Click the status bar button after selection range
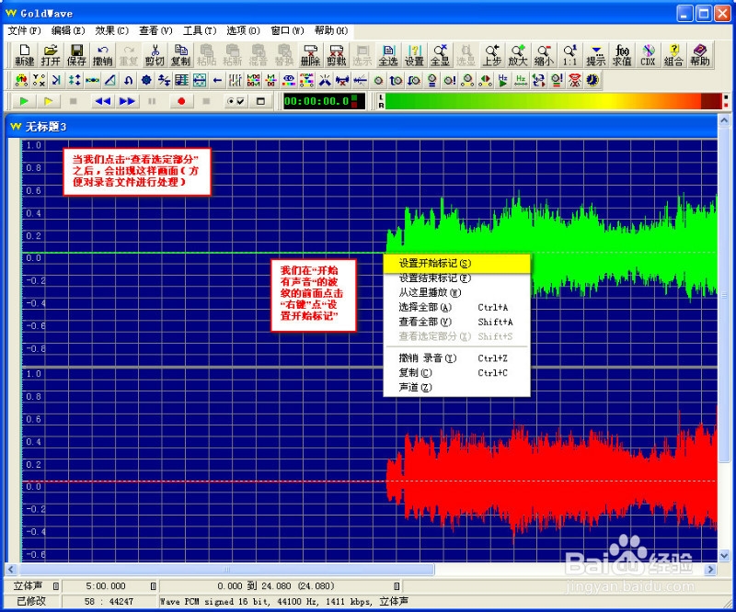Viewport: 736px width, 612px height. click(x=397, y=585)
